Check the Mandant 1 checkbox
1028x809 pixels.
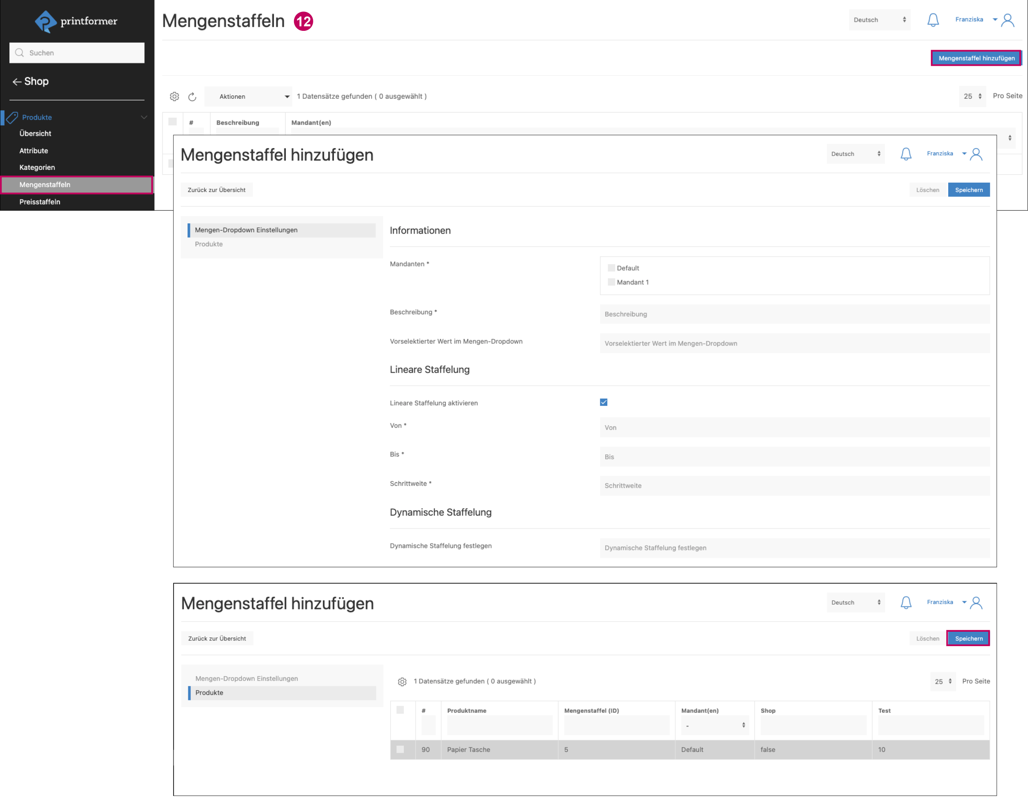pos(611,282)
